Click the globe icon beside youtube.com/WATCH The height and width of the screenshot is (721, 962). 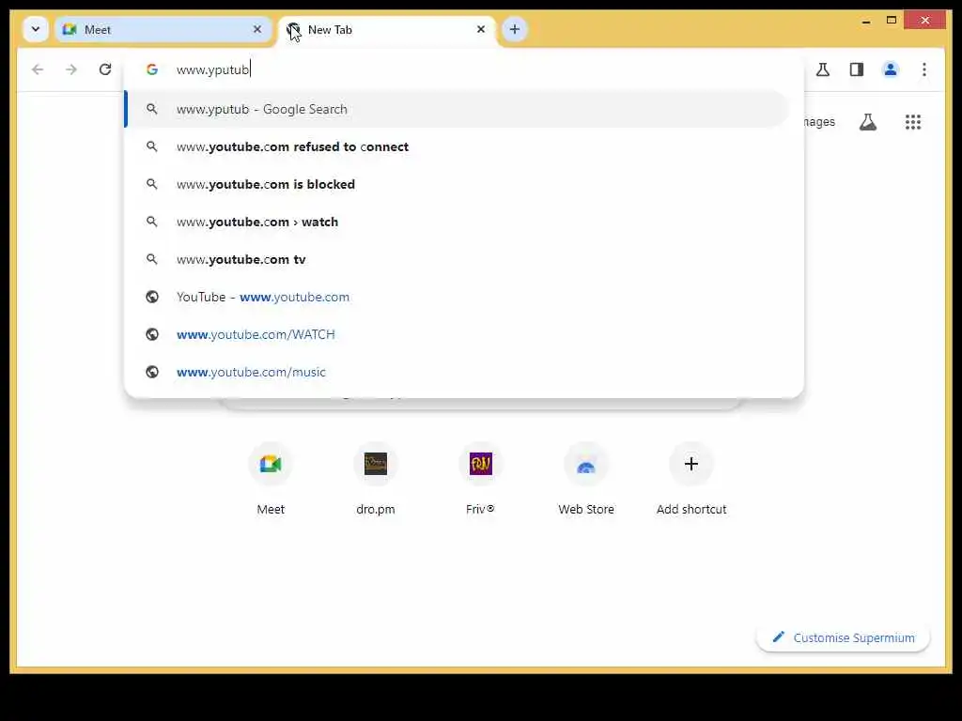pos(152,334)
